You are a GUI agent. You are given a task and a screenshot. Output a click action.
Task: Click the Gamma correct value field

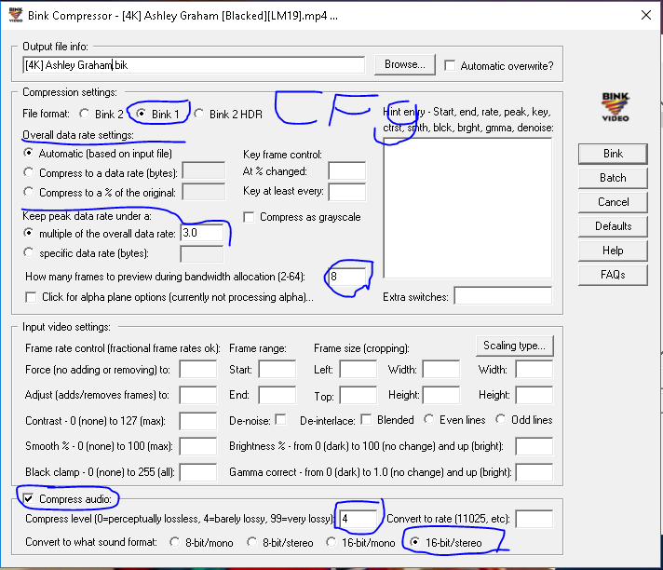534,472
